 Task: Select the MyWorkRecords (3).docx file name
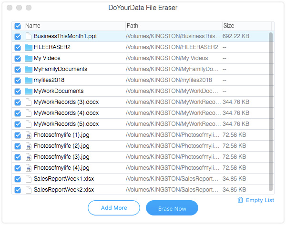click(x=66, y=102)
